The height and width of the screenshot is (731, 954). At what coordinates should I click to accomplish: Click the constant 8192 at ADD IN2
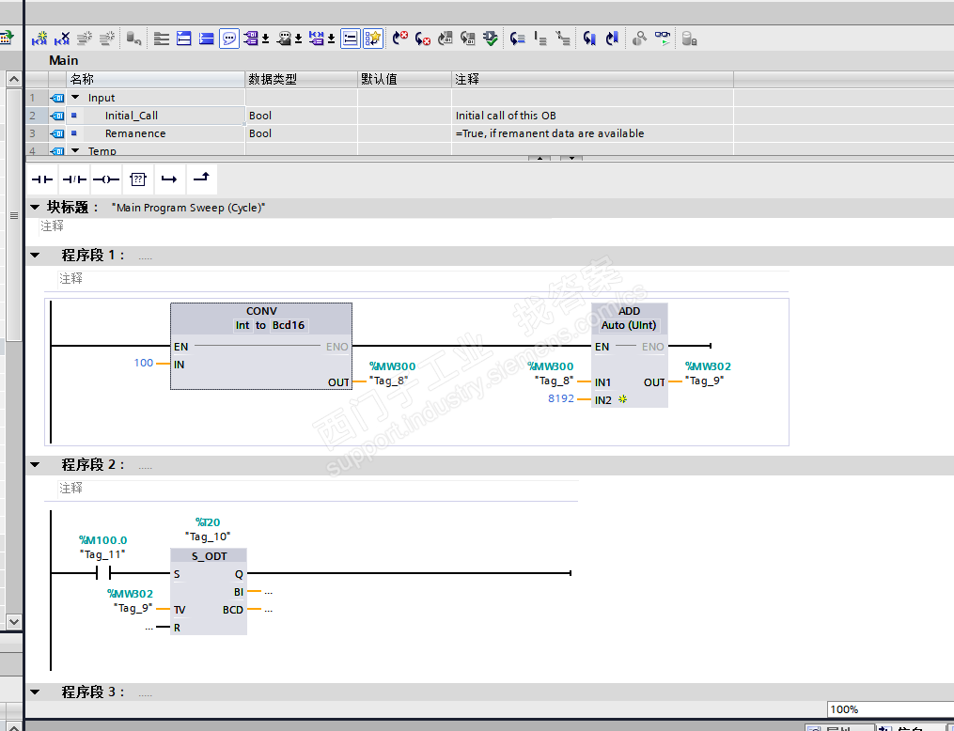pyautogui.click(x=561, y=398)
